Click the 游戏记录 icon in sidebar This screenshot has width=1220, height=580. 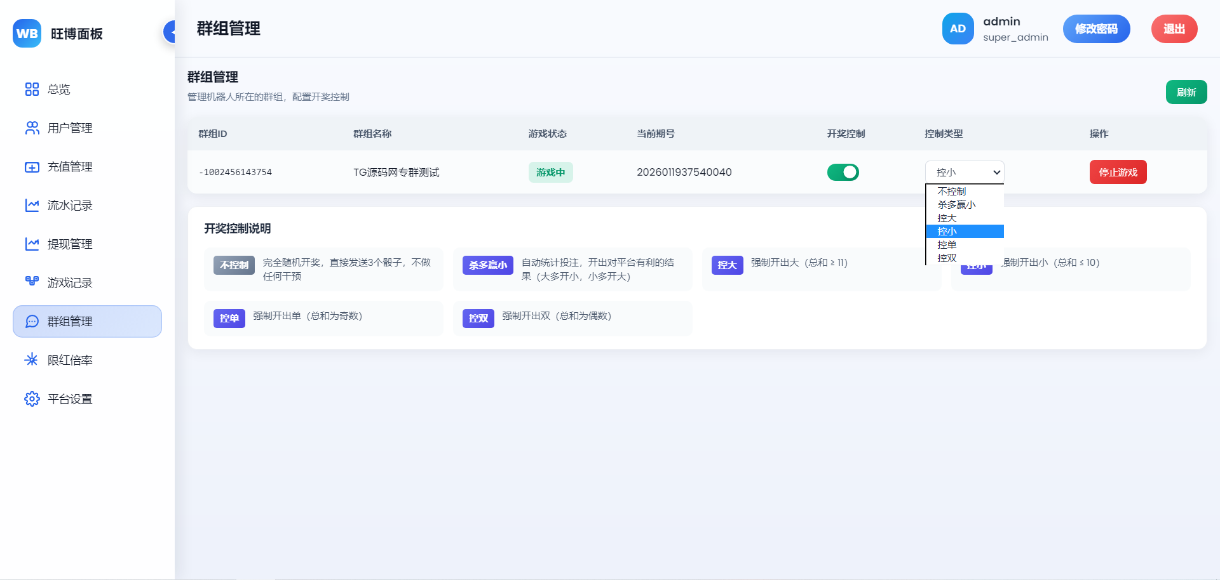32,282
